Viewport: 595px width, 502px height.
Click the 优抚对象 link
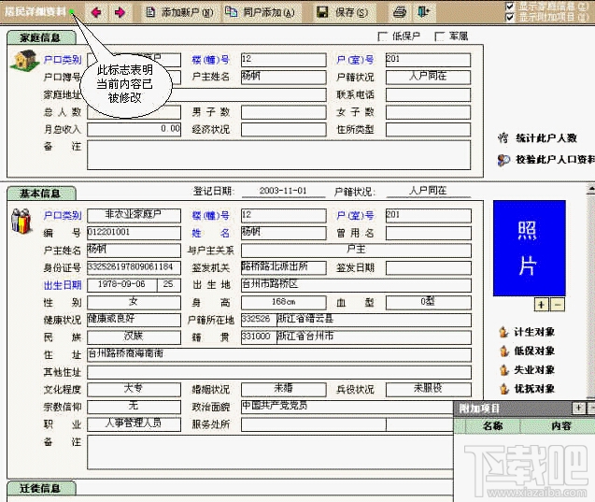coord(534,389)
